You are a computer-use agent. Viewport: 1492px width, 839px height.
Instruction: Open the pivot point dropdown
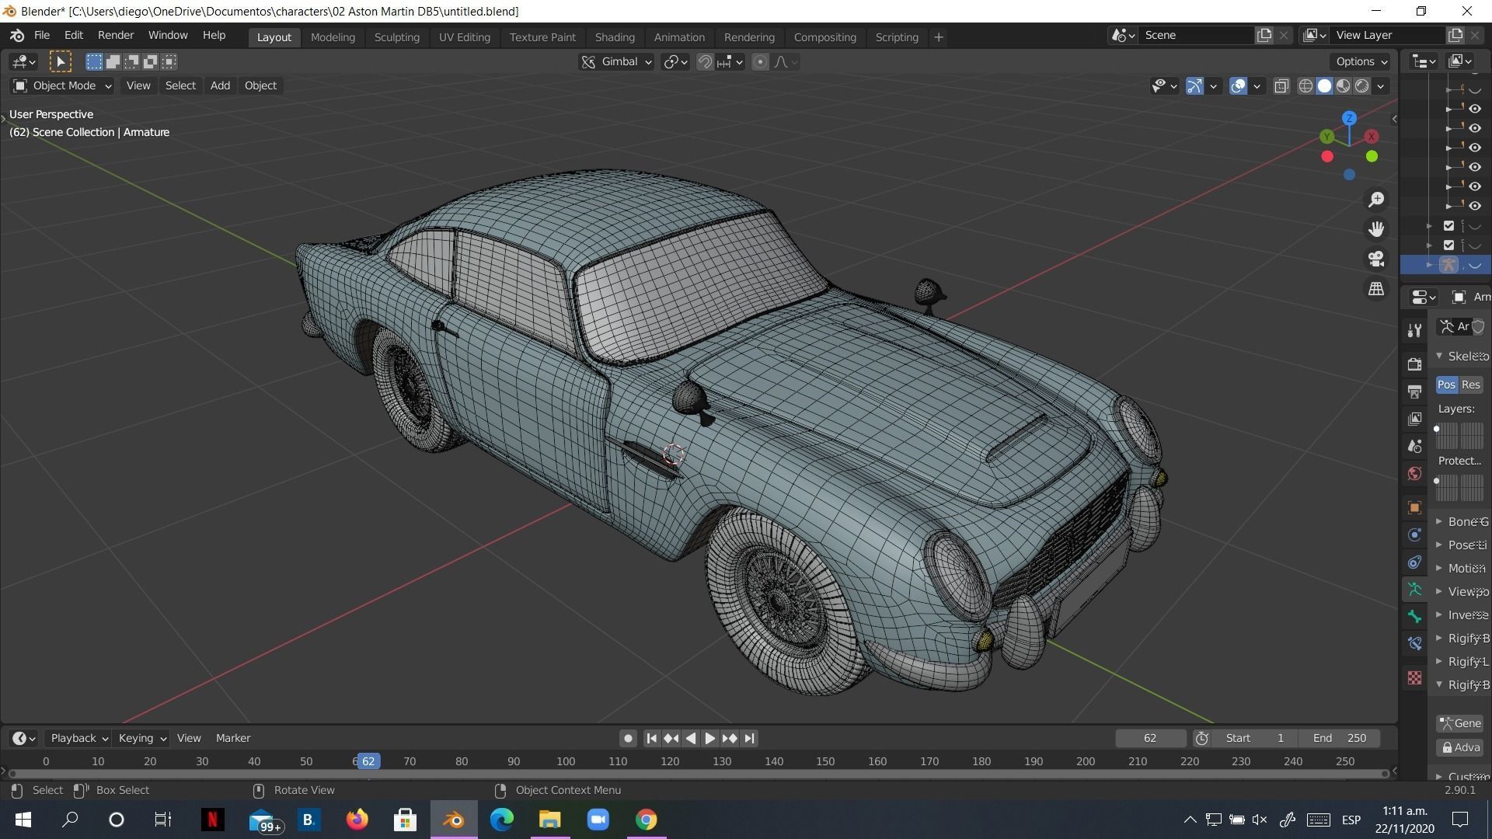point(675,61)
